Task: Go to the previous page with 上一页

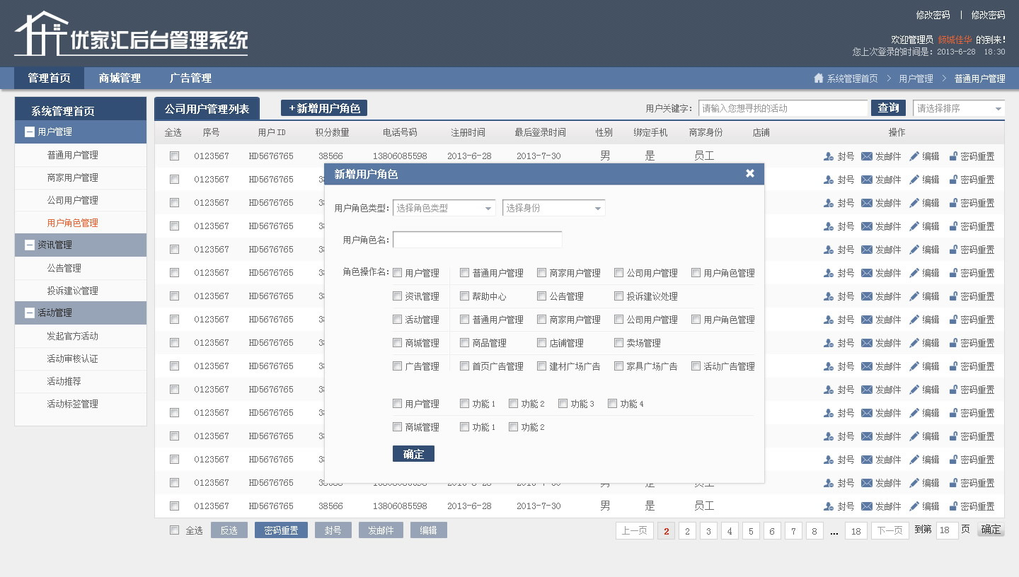Action: coord(635,530)
